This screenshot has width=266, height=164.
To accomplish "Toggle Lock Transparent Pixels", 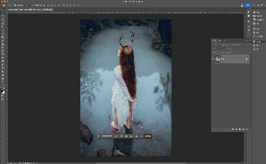I will coord(218,53).
